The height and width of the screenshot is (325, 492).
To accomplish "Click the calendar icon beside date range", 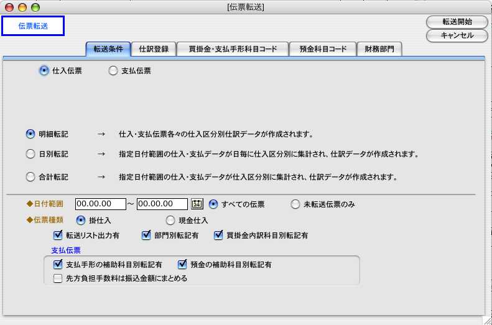I will tap(197, 204).
